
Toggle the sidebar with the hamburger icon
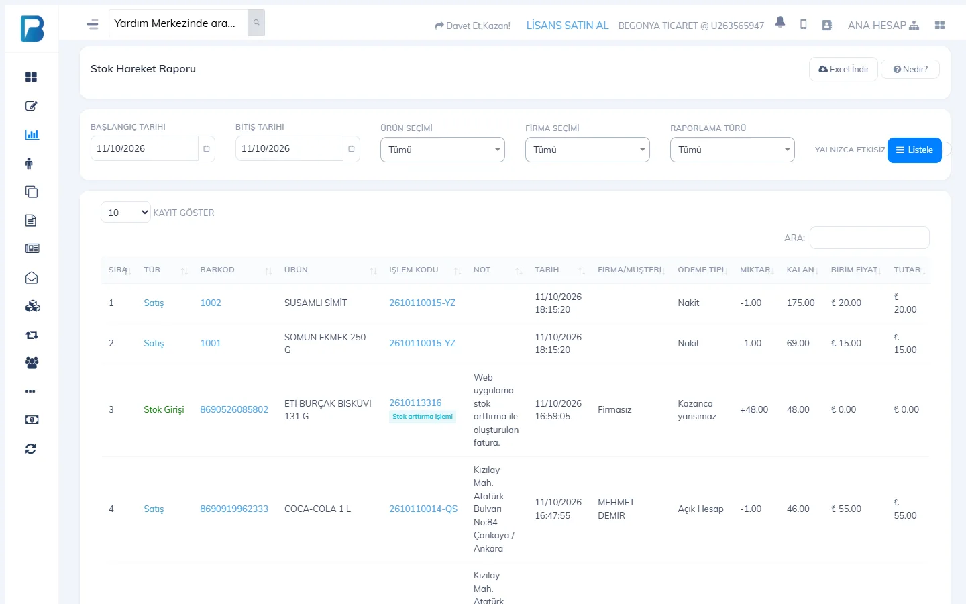pos(93,24)
